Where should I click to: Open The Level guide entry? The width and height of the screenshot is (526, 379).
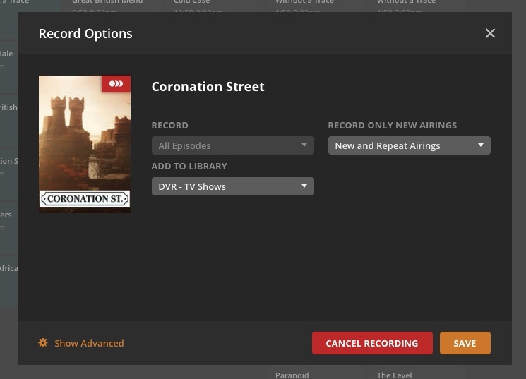[394, 374]
